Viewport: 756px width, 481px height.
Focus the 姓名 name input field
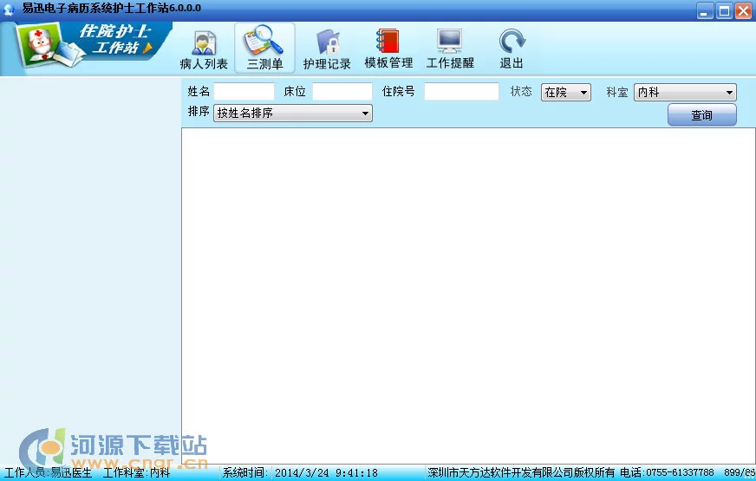(x=244, y=92)
